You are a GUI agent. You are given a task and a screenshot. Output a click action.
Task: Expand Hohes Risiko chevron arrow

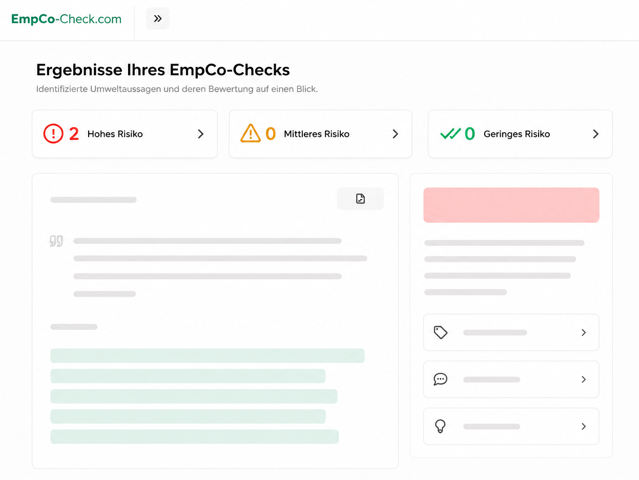(201, 134)
